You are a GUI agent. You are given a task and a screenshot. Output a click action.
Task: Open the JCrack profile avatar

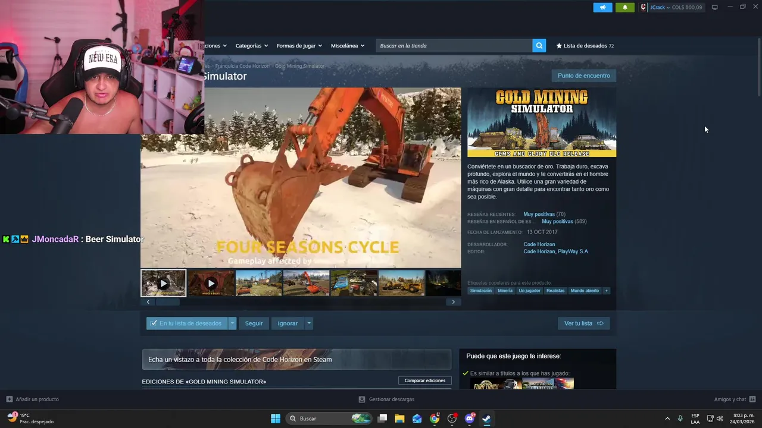tap(644, 7)
